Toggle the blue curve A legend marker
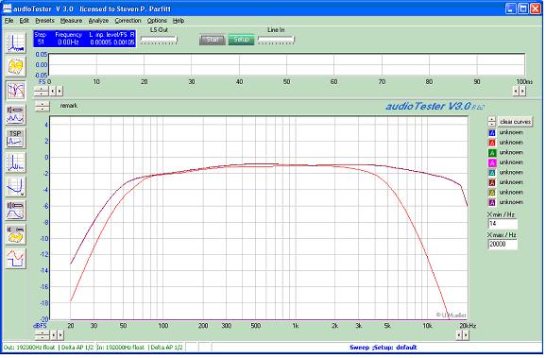Viewport: 546px width, 358px height. (492, 132)
